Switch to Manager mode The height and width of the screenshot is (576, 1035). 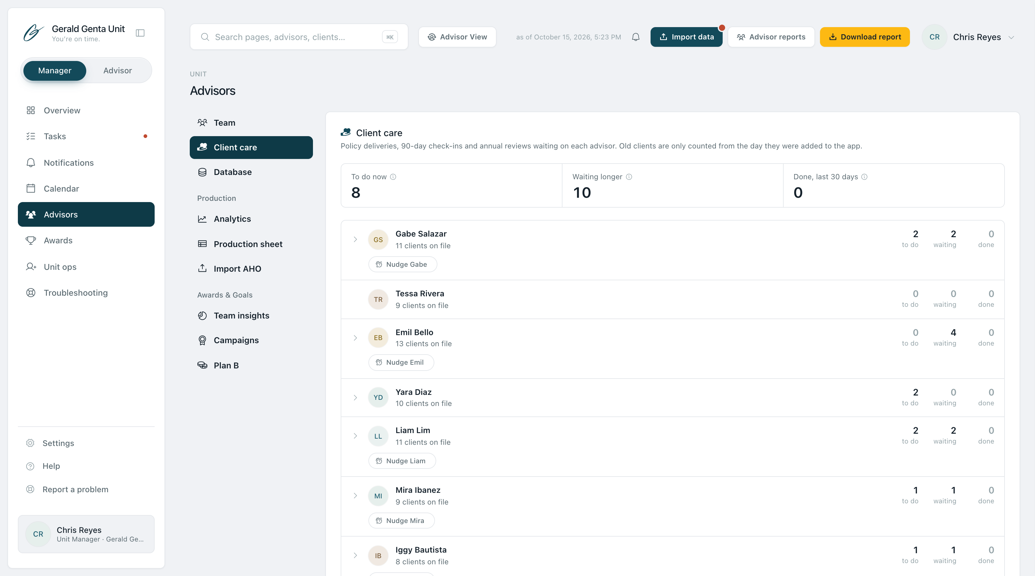(x=55, y=71)
